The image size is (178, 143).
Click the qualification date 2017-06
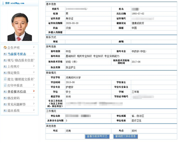click(x=136, y=62)
